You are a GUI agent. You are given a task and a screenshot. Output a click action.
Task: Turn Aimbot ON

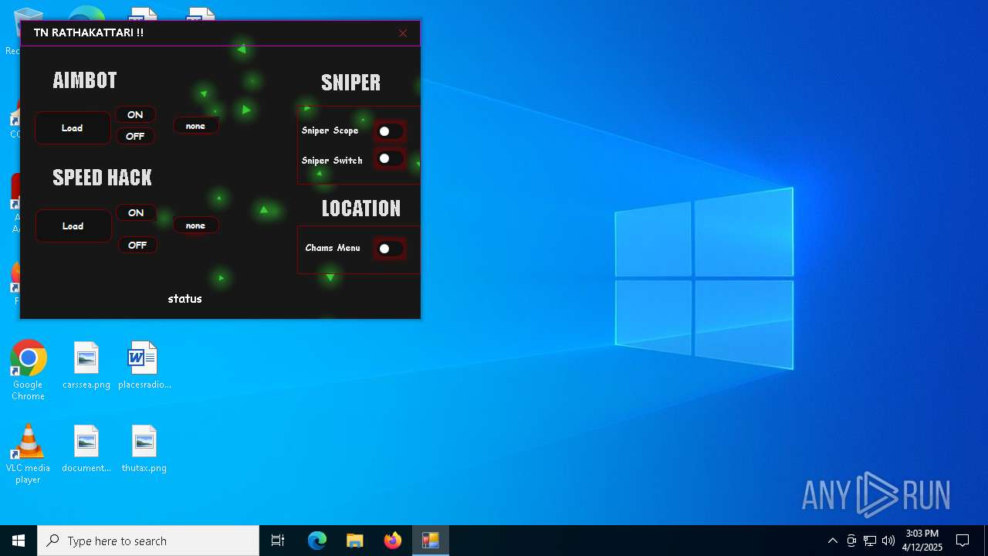135,114
